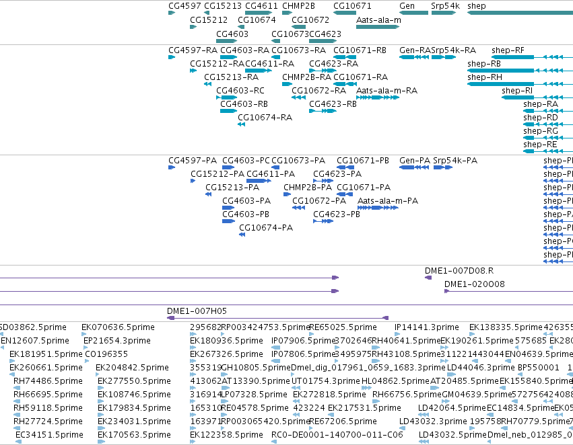Click the CHMP2B gene feature
Image resolution: width=573 pixels, height=445 pixels.
288,13
